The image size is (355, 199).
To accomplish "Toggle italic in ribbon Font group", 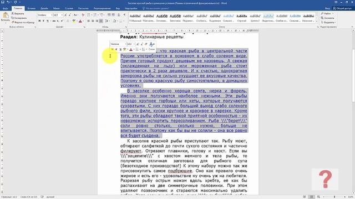I will 43,21.
